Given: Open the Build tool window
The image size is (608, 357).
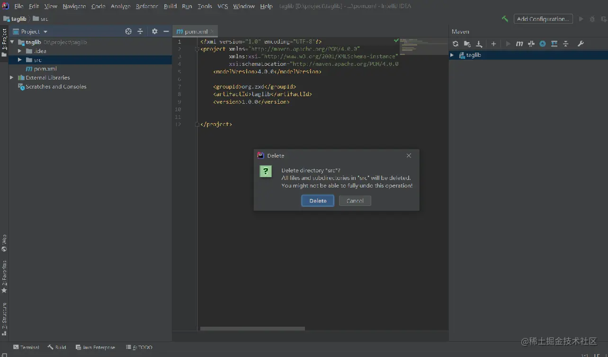Looking at the screenshot, I should click(57, 347).
